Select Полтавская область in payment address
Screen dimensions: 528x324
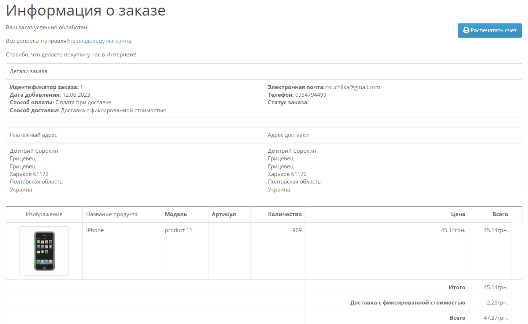click(x=36, y=182)
